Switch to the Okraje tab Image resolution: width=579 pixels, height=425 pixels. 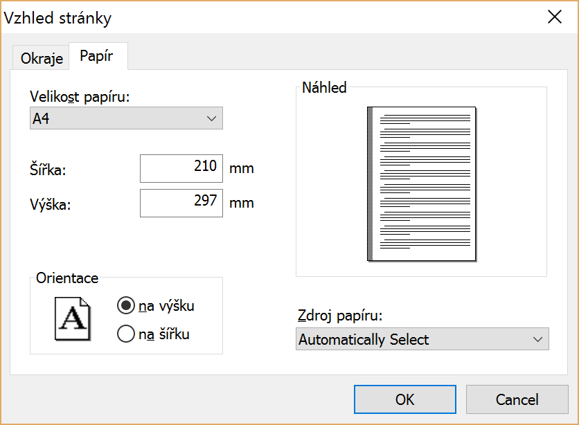tap(42, 59)
